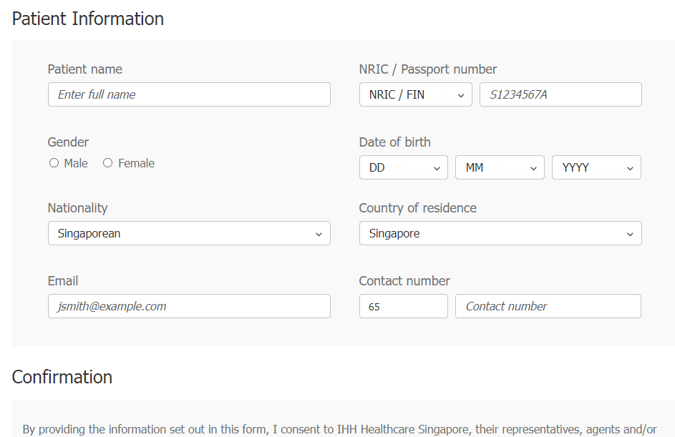This screenshot has width=675, height=437.
Task: Click the IHH Healthcare consent paragraph
Action: click(339, 429)
